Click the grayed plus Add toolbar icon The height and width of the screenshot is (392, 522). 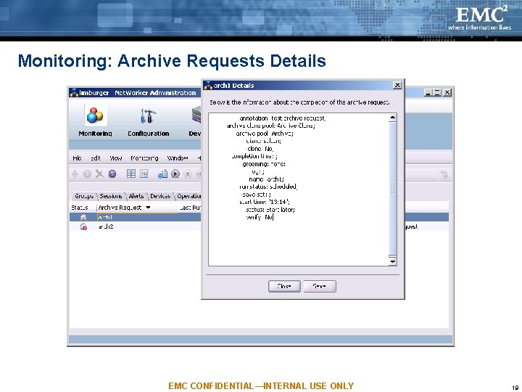coord(75,173)
